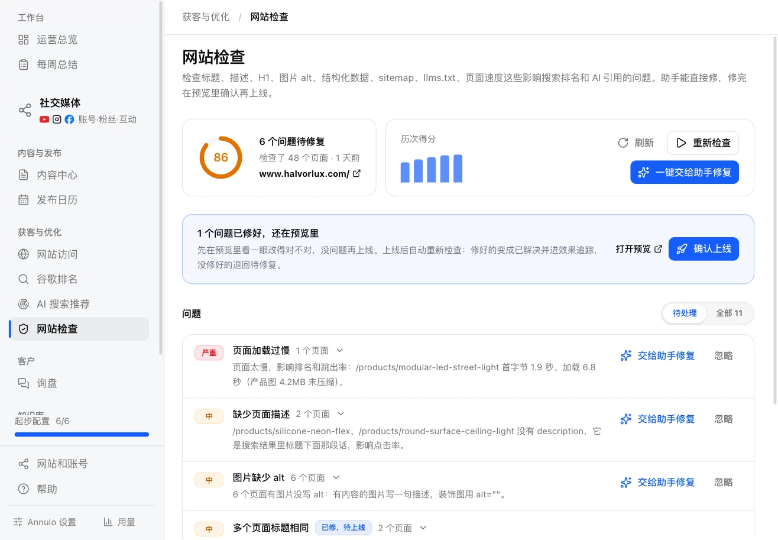Click the 刷新 refresh icon
Image resolution: width=778 pixels, height=540 pixels.
click(x=623, y=143)
